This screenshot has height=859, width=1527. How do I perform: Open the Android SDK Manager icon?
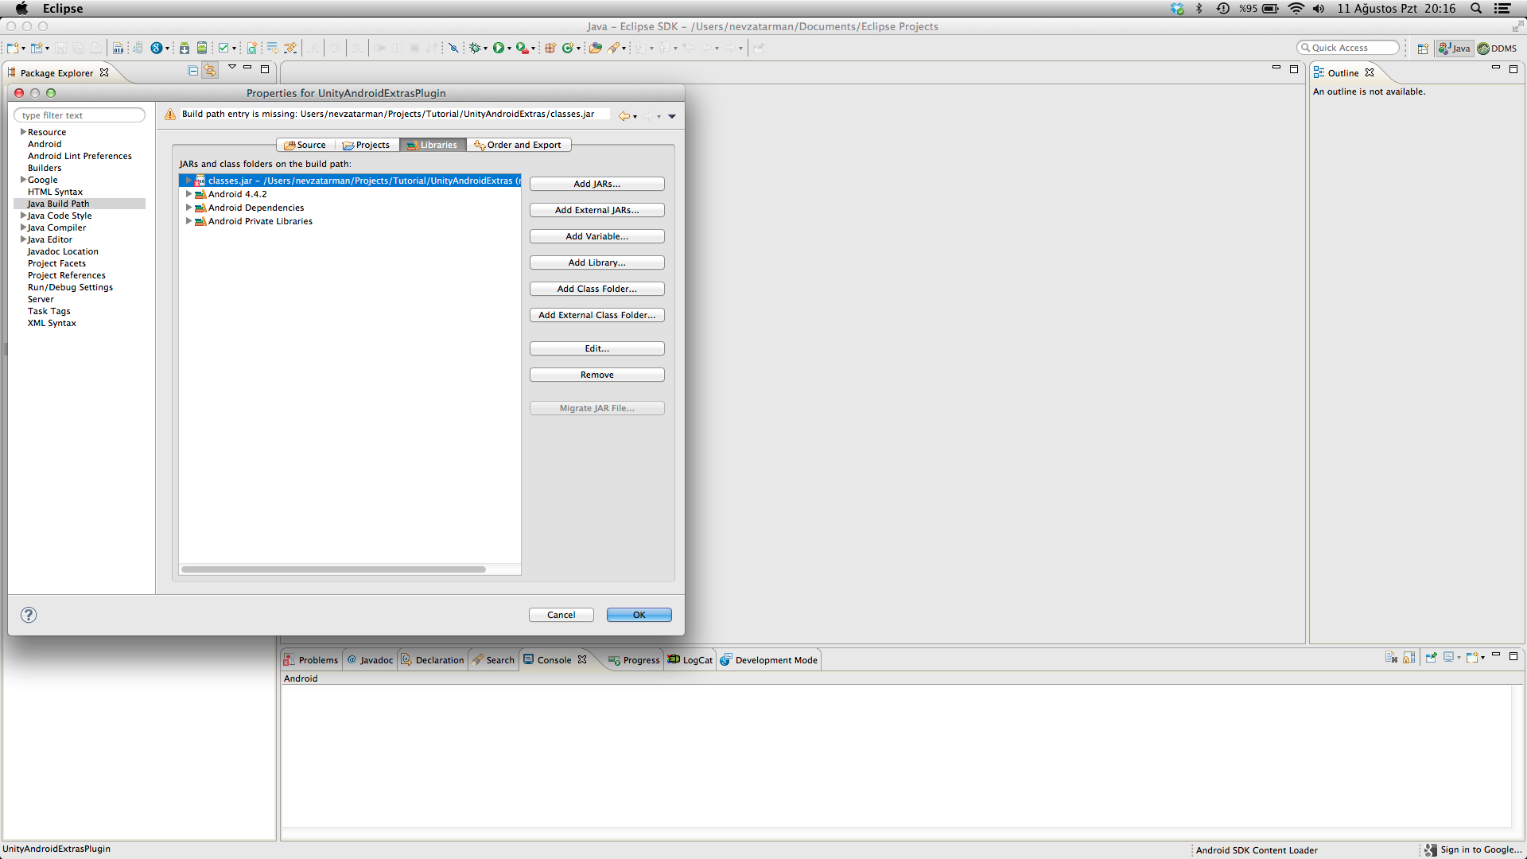(185, 48)
